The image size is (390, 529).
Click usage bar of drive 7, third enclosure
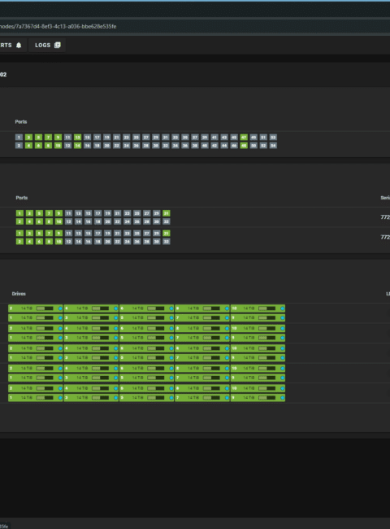coord(211,357)
